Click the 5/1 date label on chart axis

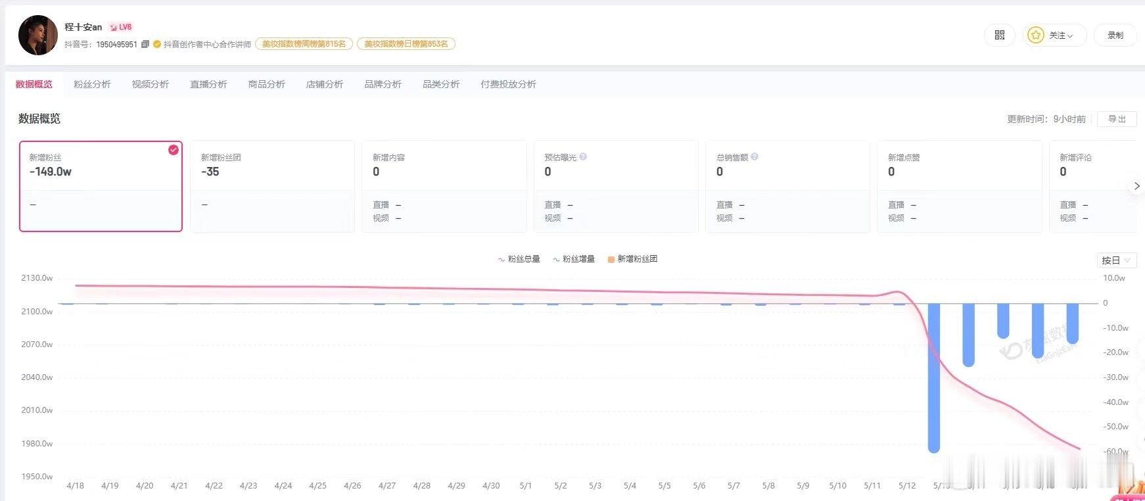pos(526,486)
